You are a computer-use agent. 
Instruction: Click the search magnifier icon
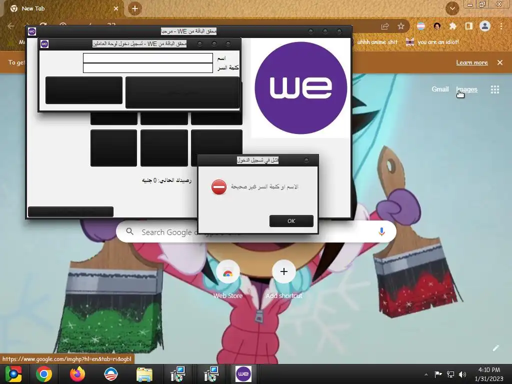[x=130, y=231]
